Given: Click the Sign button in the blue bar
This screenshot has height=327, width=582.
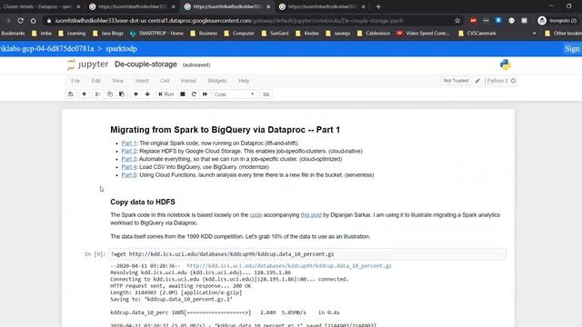Looking at the screenshot, I should point(572,48).
